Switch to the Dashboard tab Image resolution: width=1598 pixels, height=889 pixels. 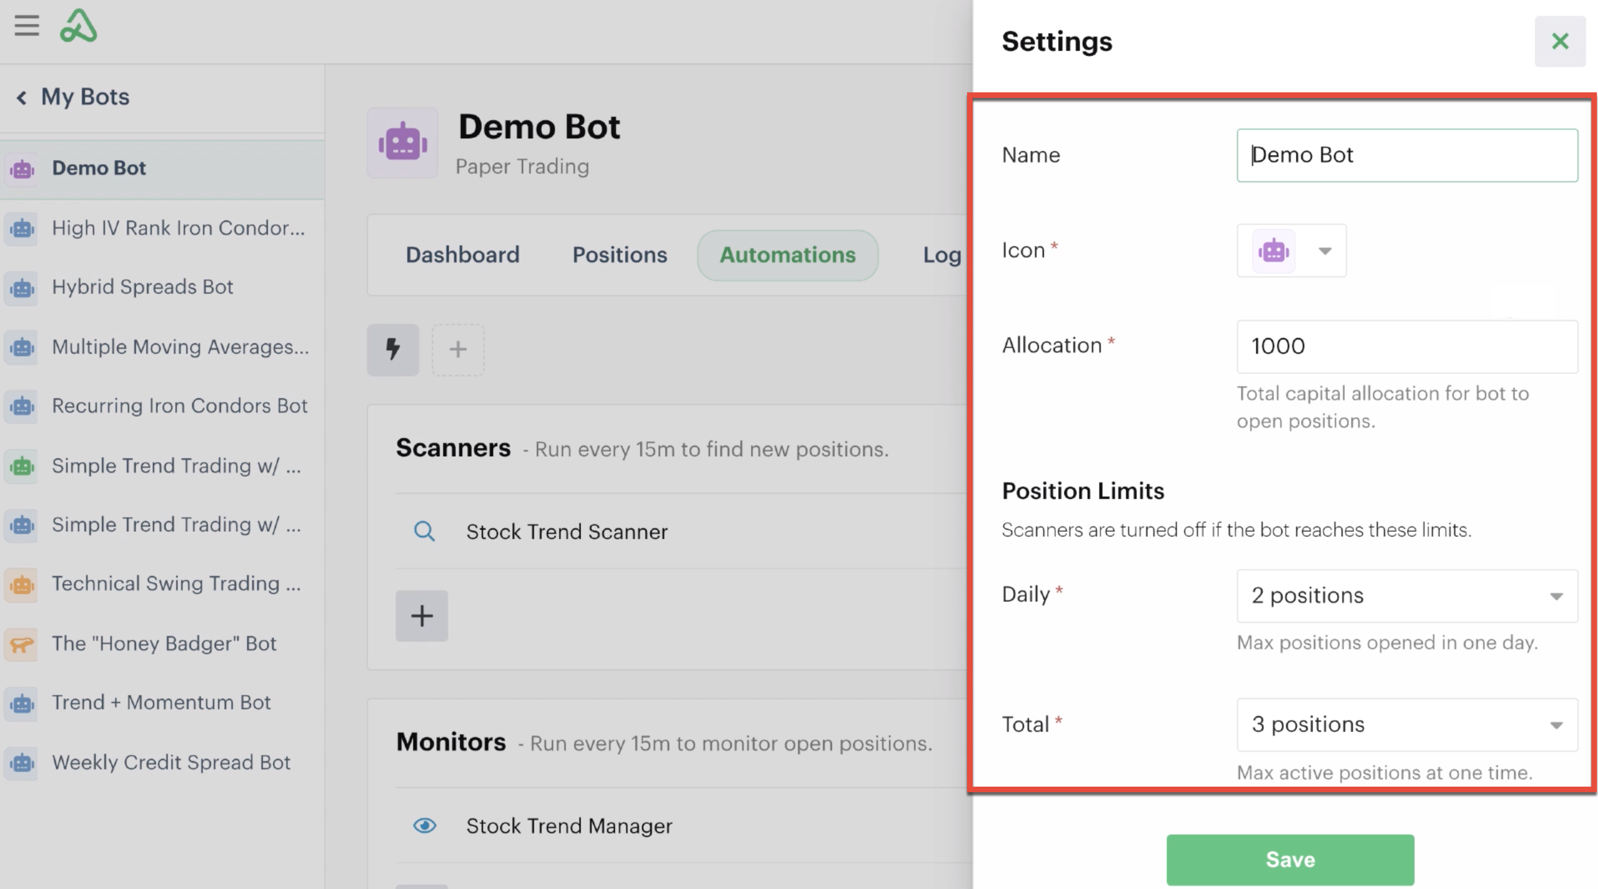point(463,255)
